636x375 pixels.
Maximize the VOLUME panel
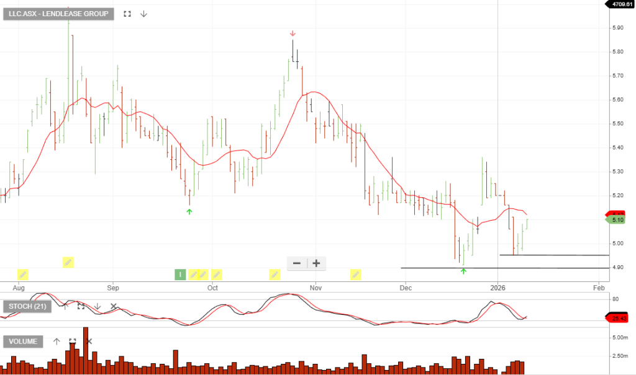[73, 342]
